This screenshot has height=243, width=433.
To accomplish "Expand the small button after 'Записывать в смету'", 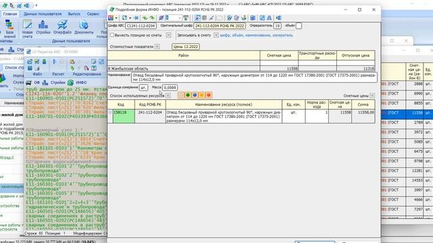I will [216, 35].
